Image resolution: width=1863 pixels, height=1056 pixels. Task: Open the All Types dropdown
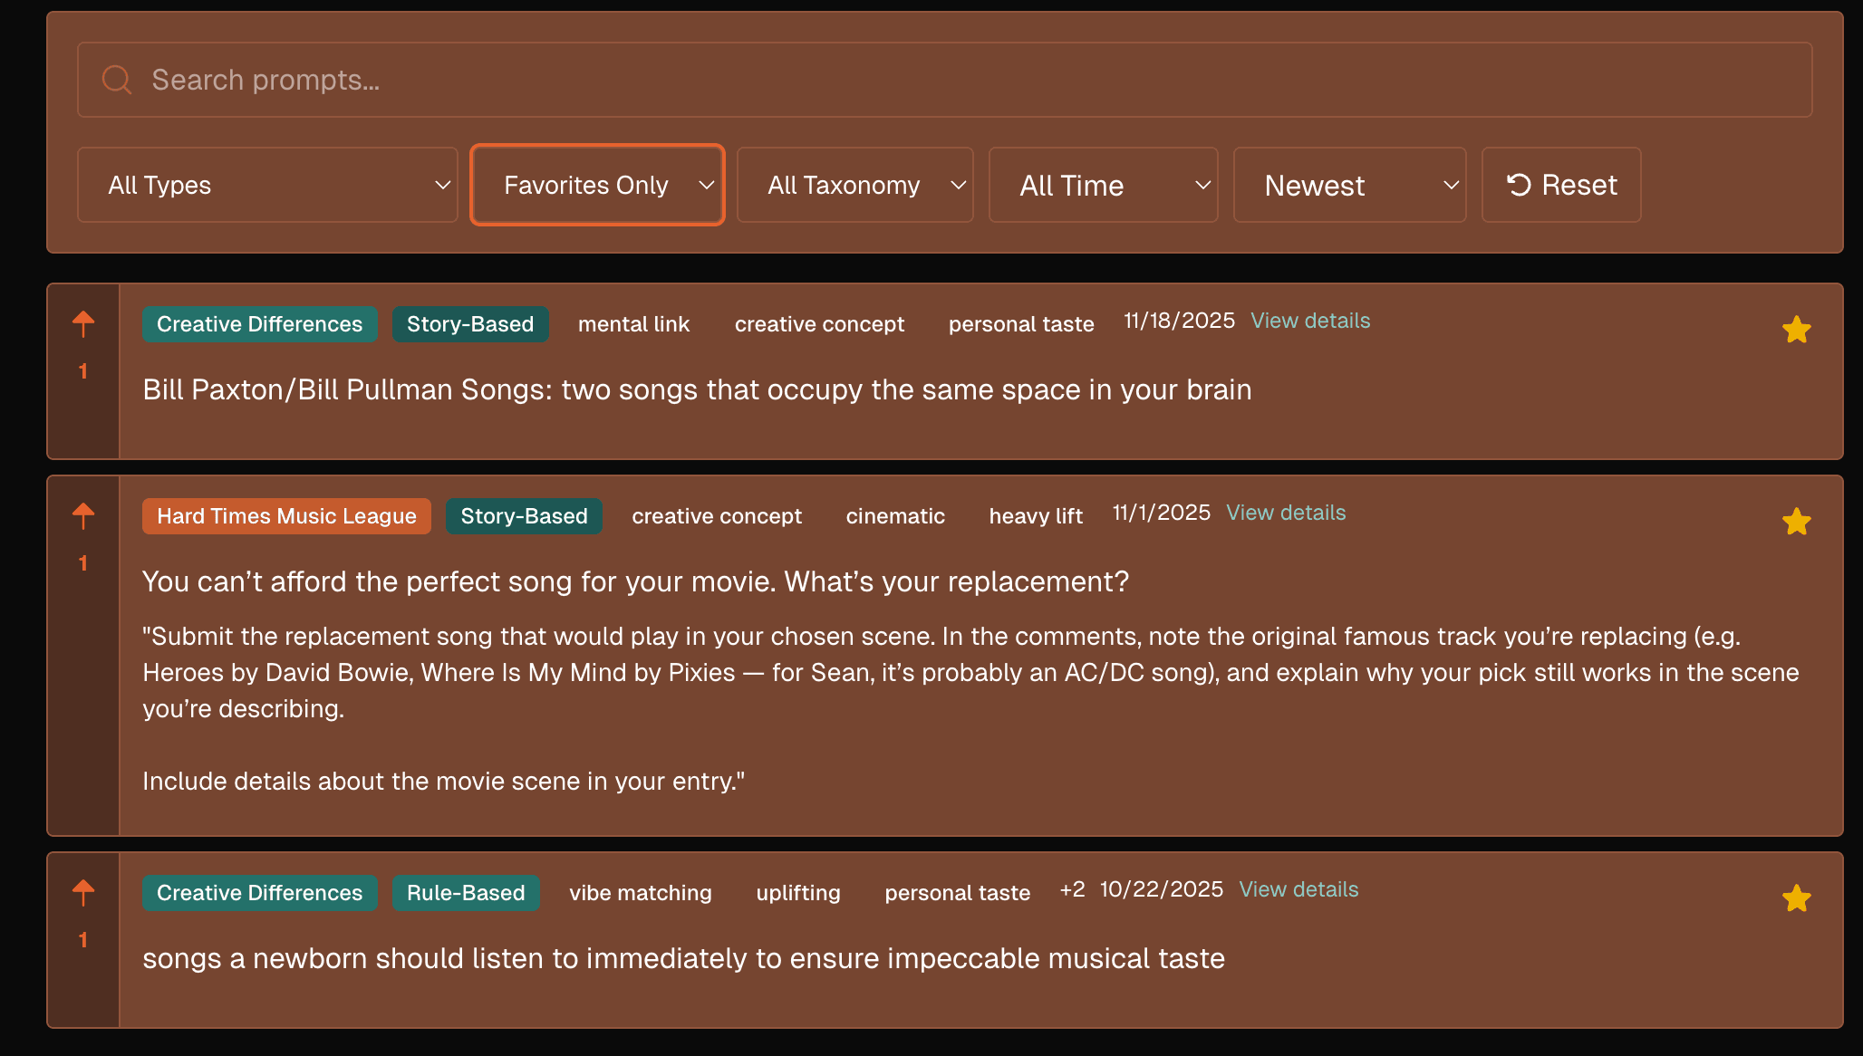[267, 185]
